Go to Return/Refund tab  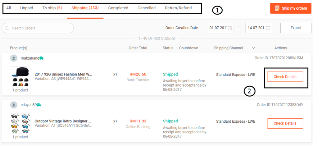178,8
